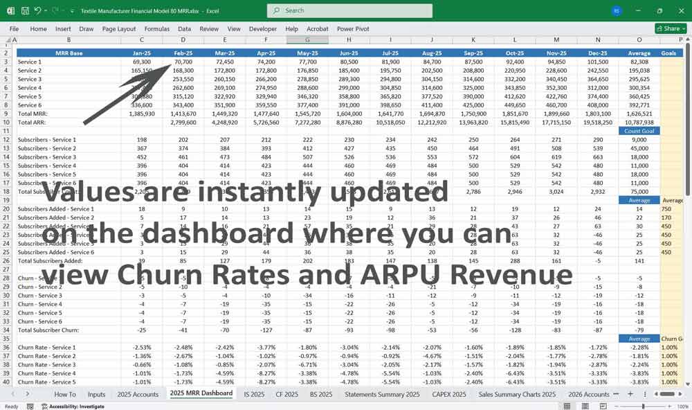Click the Search box in title bar

click(349, 10)
